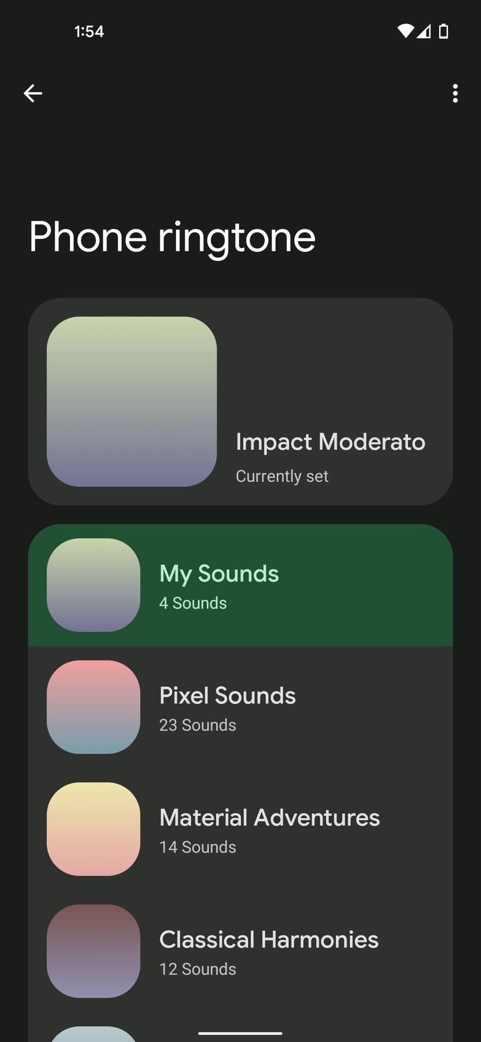The height and width of the screenshot is (1042, 481).
Task: Tap the Impact Moderato gradient artwork
Action: (x=132, y=402)
